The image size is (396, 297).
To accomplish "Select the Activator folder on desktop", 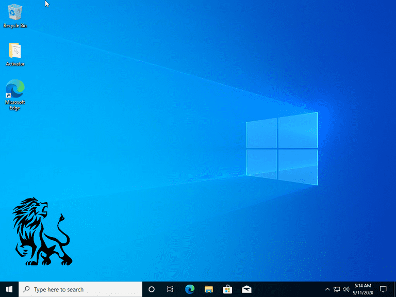I will click(15, 54).
